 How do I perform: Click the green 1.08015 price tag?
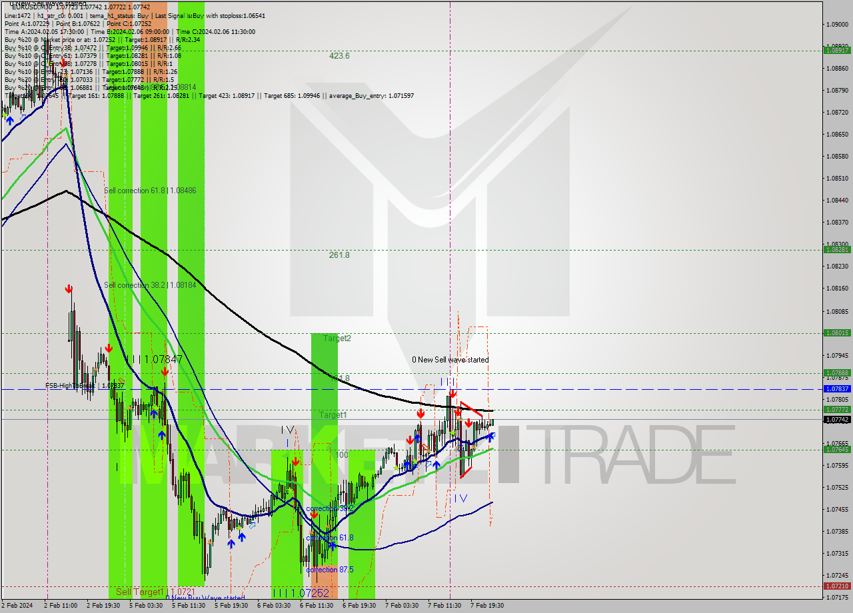[x=837, y=332]
